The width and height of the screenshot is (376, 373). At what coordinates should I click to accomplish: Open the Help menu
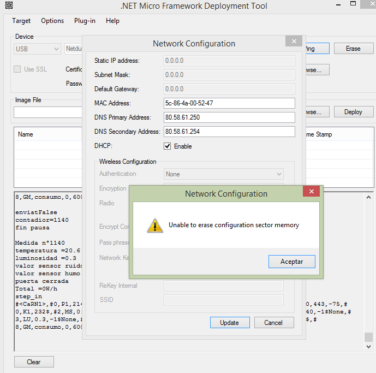(112, 21)
